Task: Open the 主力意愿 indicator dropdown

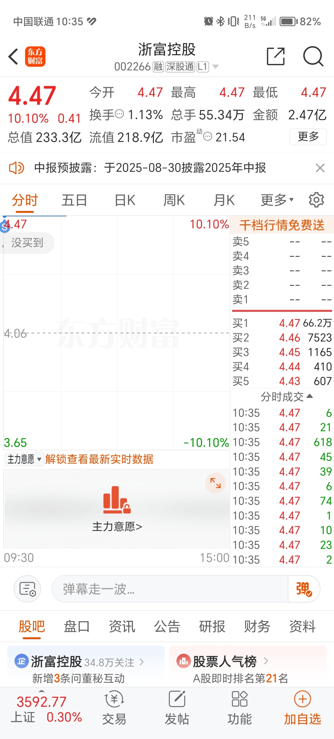Action: tap(24, 459)
